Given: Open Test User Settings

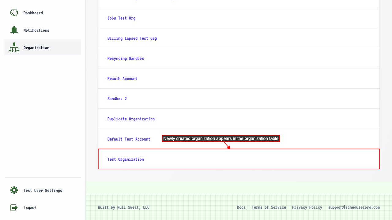Looking at the screenshot, I should tap(43, 190).
